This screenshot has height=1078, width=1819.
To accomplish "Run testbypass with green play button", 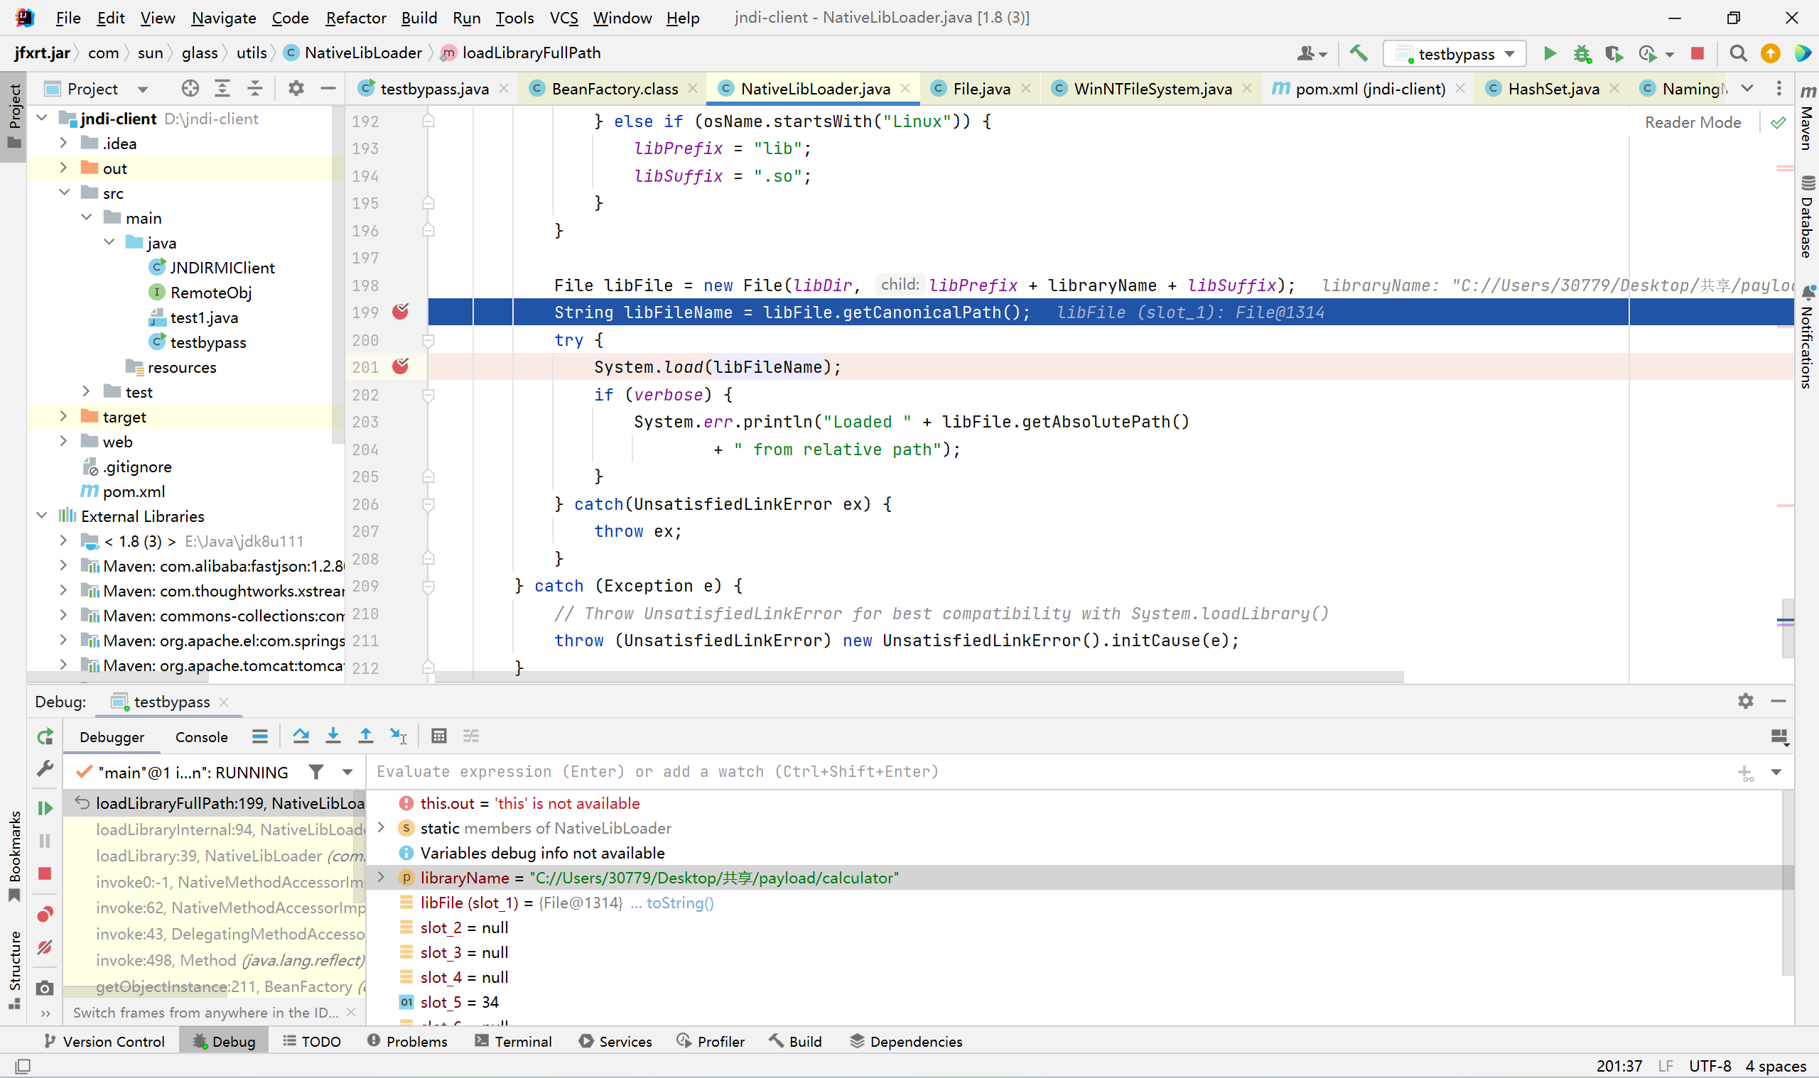I will click(1550, 54).
